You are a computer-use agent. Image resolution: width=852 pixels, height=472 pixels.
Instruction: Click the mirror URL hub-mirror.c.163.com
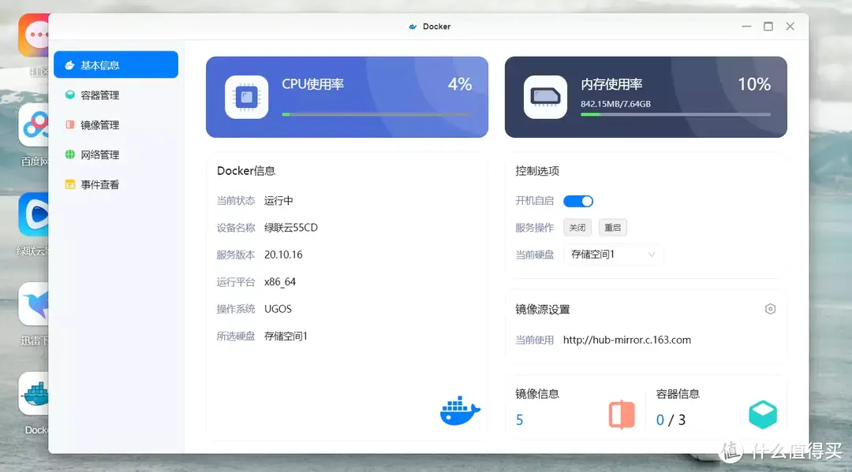627,340
